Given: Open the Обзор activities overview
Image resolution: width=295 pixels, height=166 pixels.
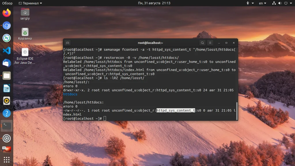Looking at the screenshot, I should [7, 3].
